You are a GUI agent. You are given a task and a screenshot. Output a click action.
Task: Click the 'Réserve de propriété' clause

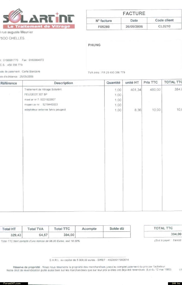pos(89,269)
